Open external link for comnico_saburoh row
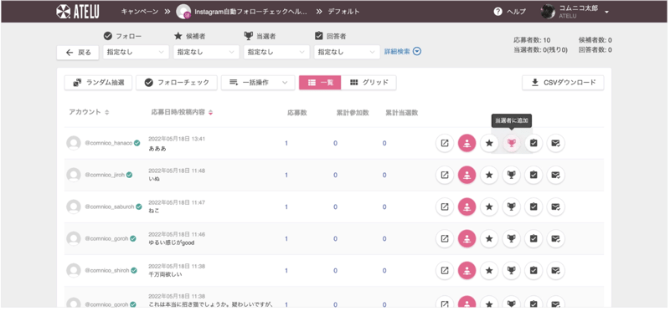Screen dimensions: 670x311 pyautogui.click(x=445, y=206)
